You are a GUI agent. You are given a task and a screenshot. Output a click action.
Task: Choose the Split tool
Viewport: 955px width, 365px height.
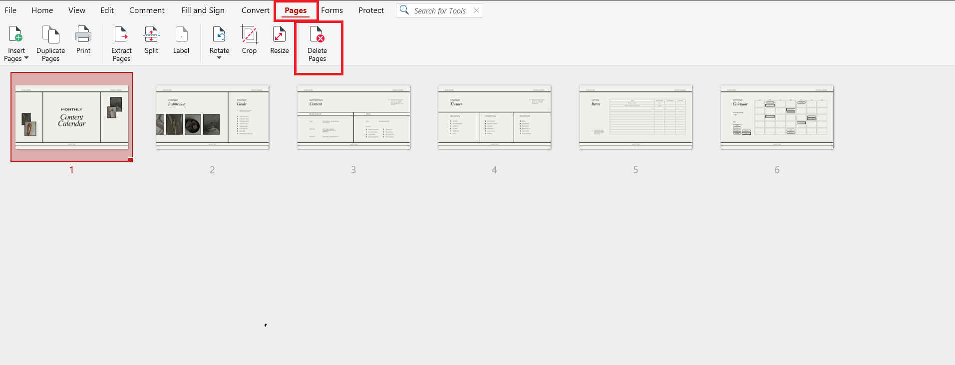coord(151,40)
